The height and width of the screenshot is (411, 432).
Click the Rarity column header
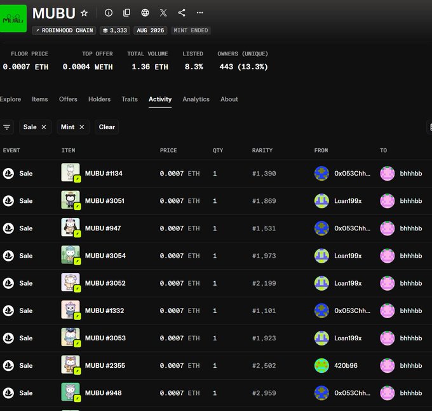pos(262,150)
